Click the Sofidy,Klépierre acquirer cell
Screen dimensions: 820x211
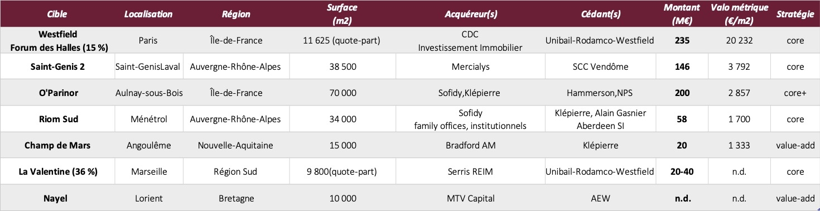470,93
